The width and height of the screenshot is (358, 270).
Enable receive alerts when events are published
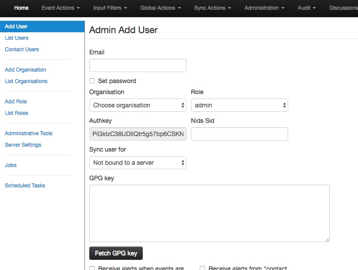92,268
